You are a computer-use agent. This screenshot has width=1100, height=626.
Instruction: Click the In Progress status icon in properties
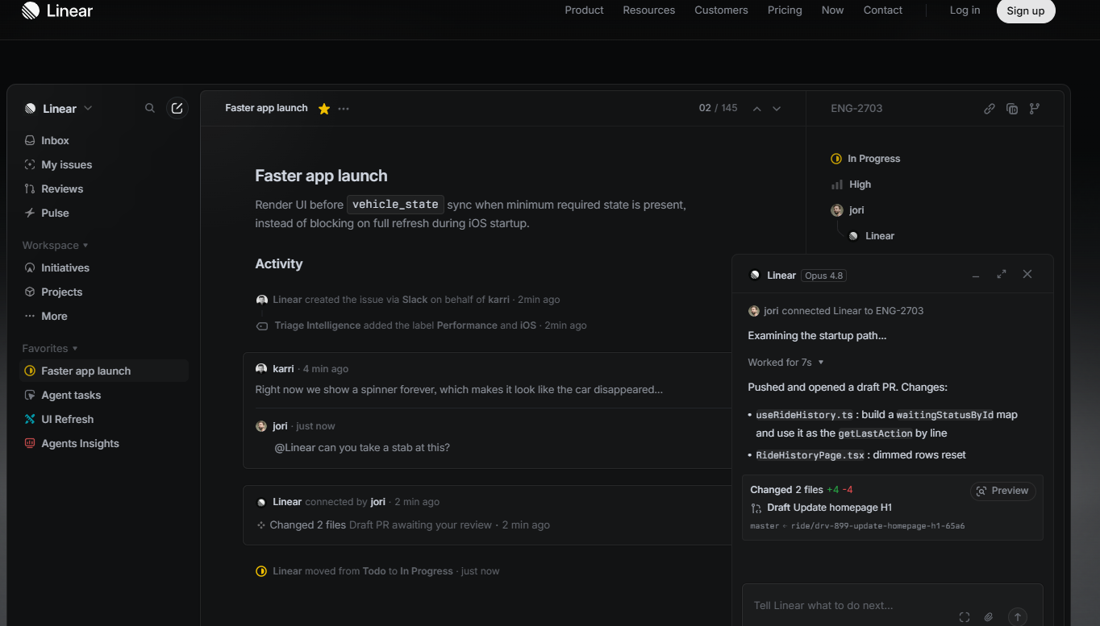836,159
